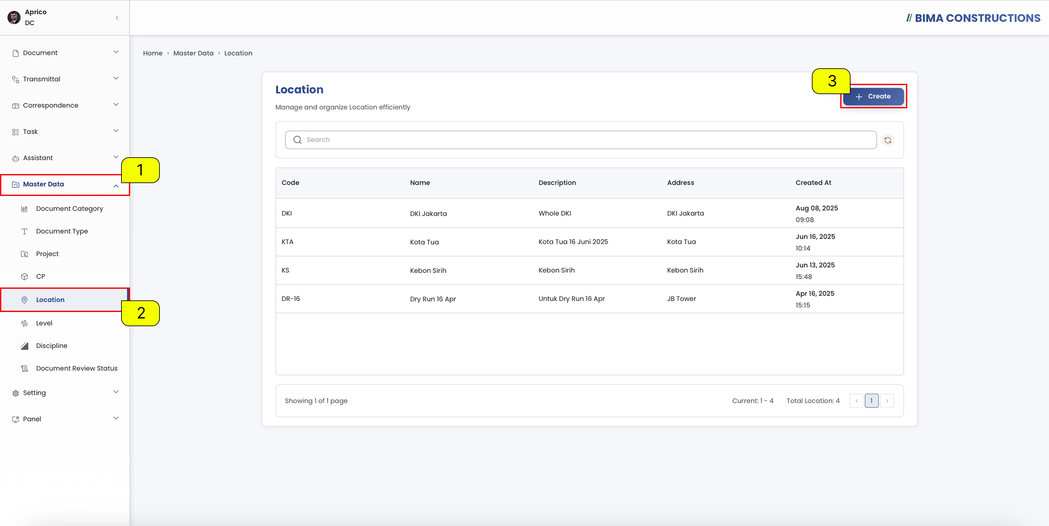Expand the Transmittal sidebar section
Viewport: 1049px width, 526px height.
(x=65, y=79)
